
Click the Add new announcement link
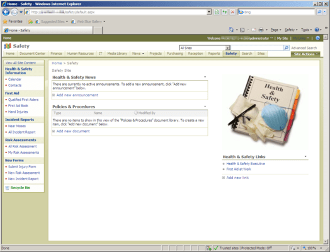coord(77,95)
